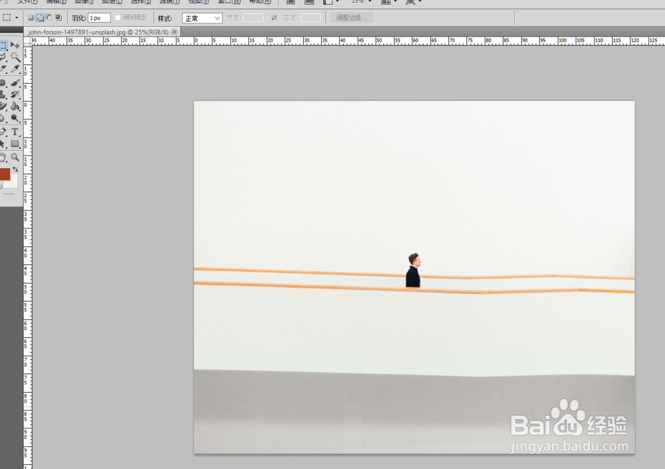Click the 羽化 feather input field

(x=99, y=18)
